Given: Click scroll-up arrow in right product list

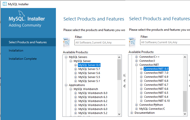Looking at the screenshot, I should tap(185, 57).
